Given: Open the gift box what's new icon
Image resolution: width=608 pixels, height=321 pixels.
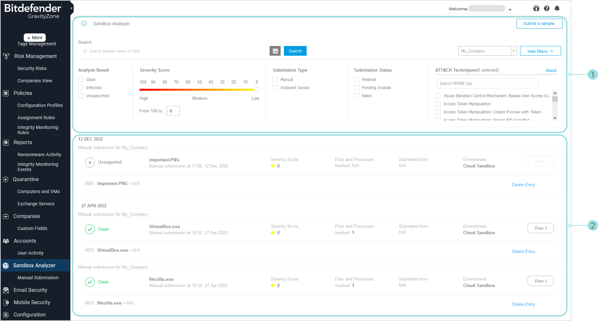Looking at the screenshot, I should click(536, 8).
